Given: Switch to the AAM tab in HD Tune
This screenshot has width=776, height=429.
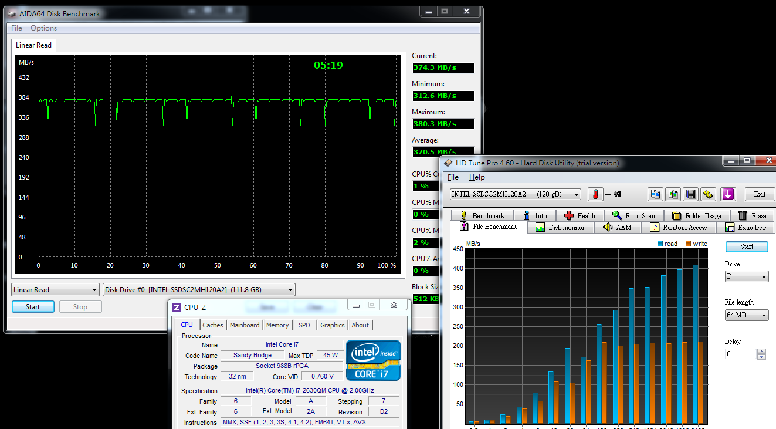Looking at the screenshot, I should click(x=617, y=228).
